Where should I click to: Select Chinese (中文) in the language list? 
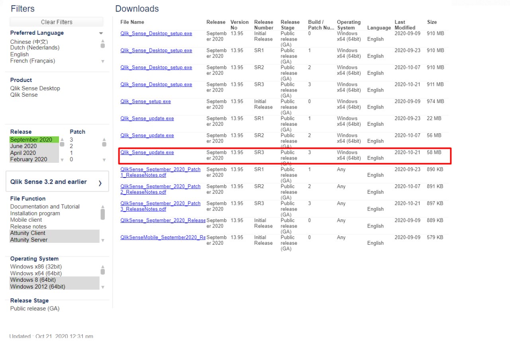click(29, 41)
